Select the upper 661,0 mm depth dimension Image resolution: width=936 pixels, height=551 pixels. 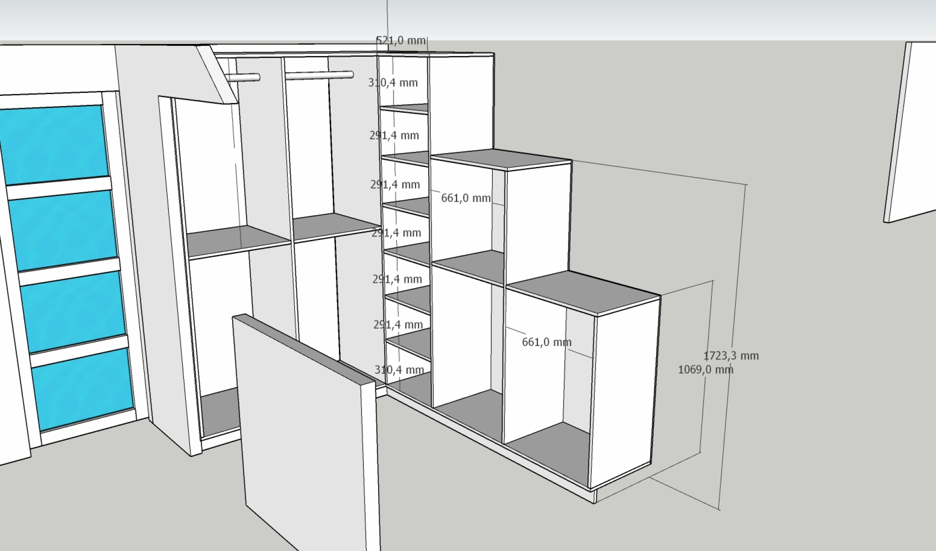[466, 198]
